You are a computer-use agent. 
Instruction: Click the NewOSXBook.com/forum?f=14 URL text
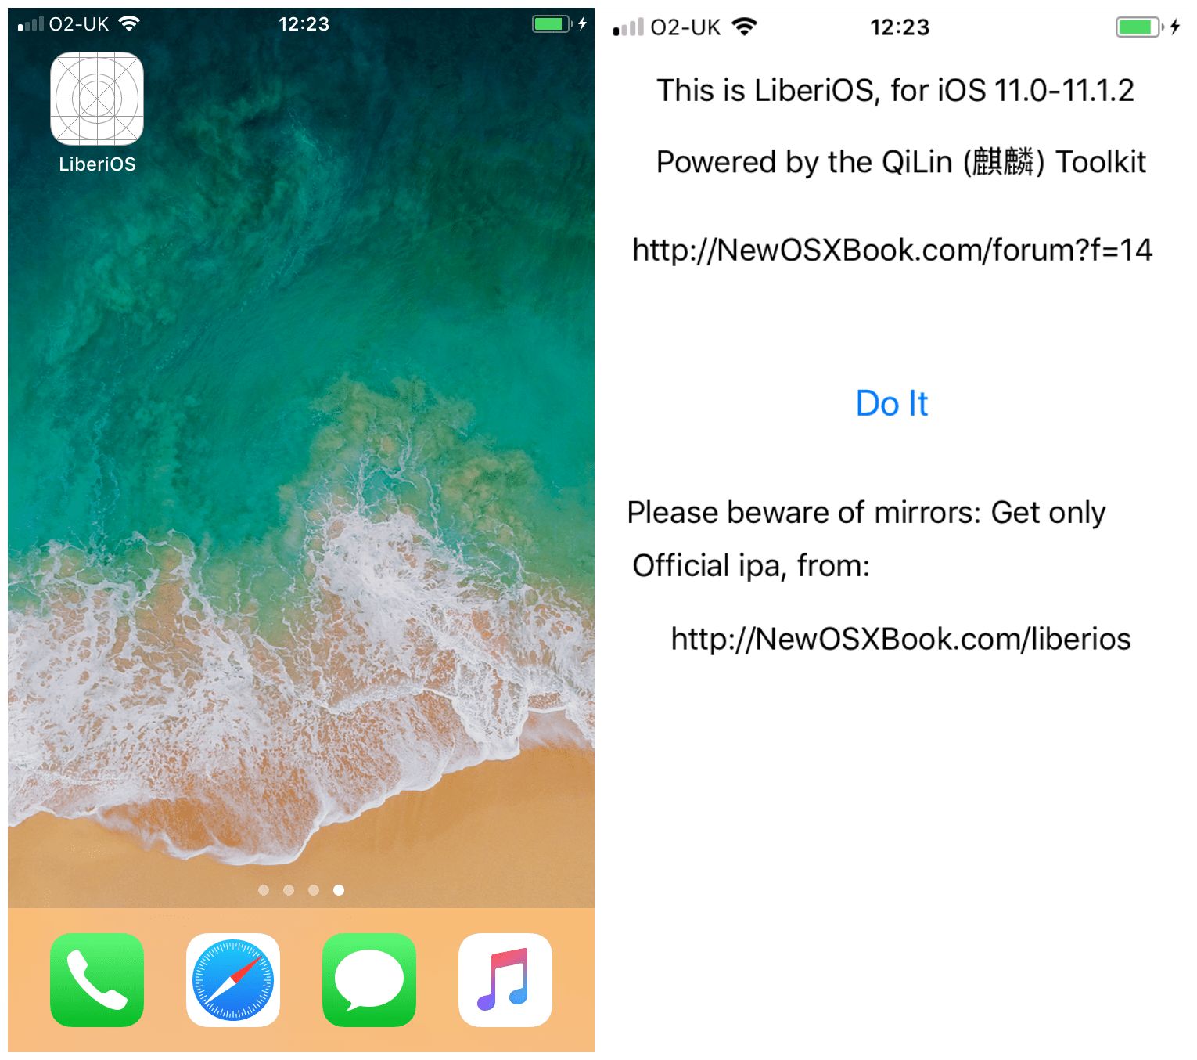tap(893, 251)
